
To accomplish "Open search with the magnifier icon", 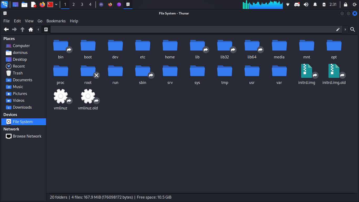I will (353, 29).
